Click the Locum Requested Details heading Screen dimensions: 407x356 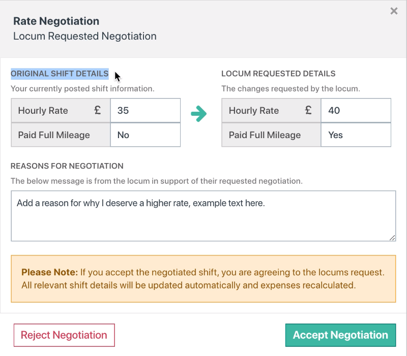coord(278,74)
